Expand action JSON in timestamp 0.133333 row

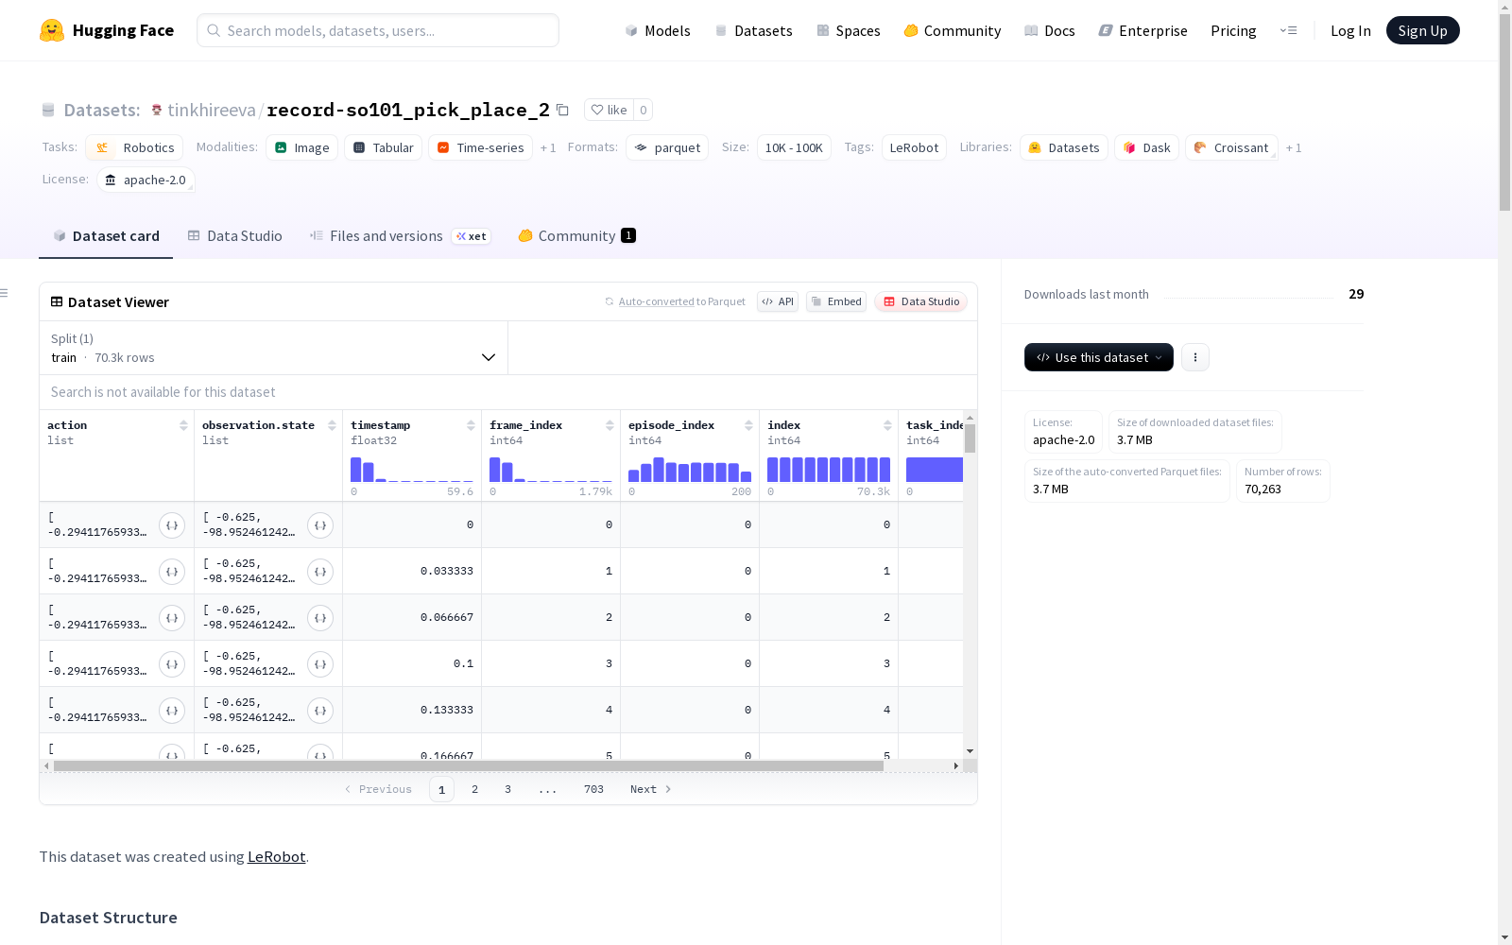(172, 711)
